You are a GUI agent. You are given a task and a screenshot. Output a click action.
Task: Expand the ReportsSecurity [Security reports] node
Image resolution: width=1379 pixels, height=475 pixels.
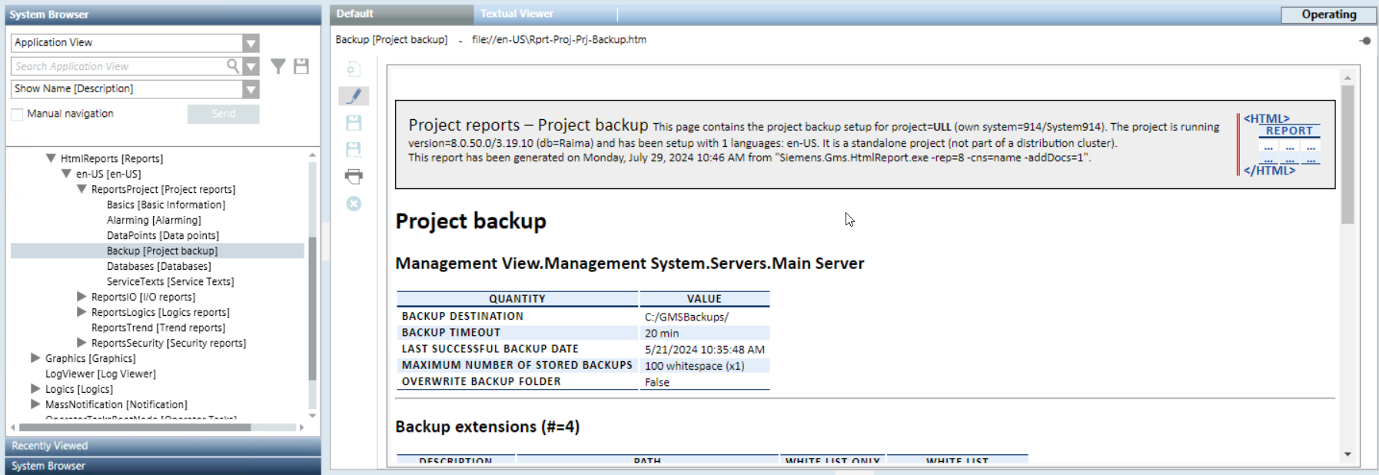[81, 343]
